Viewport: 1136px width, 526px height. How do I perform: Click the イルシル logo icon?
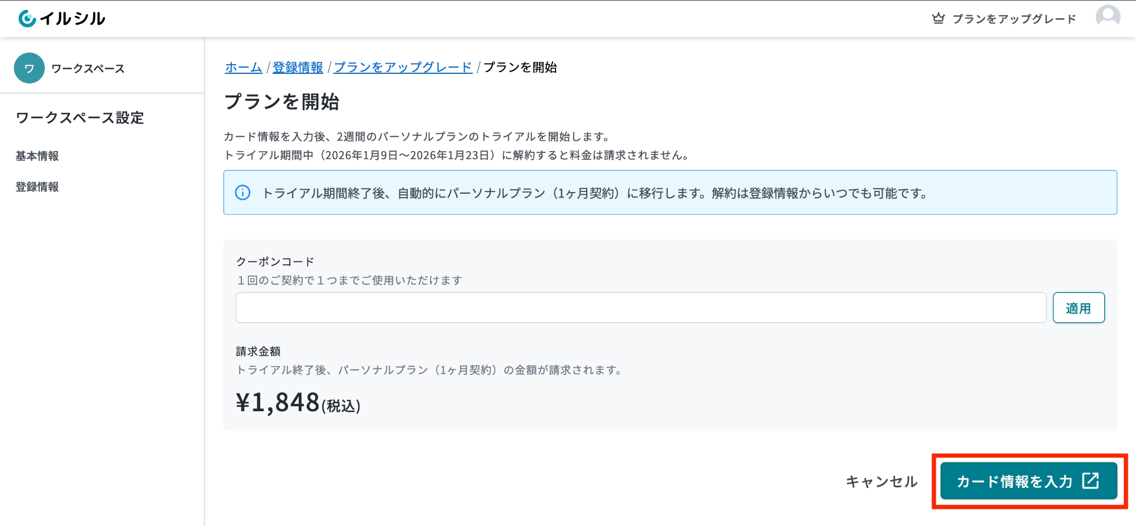(x=27, y=19)
